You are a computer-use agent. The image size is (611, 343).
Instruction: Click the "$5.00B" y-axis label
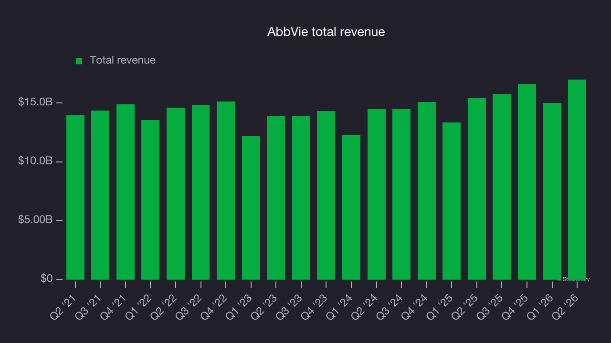34,220
